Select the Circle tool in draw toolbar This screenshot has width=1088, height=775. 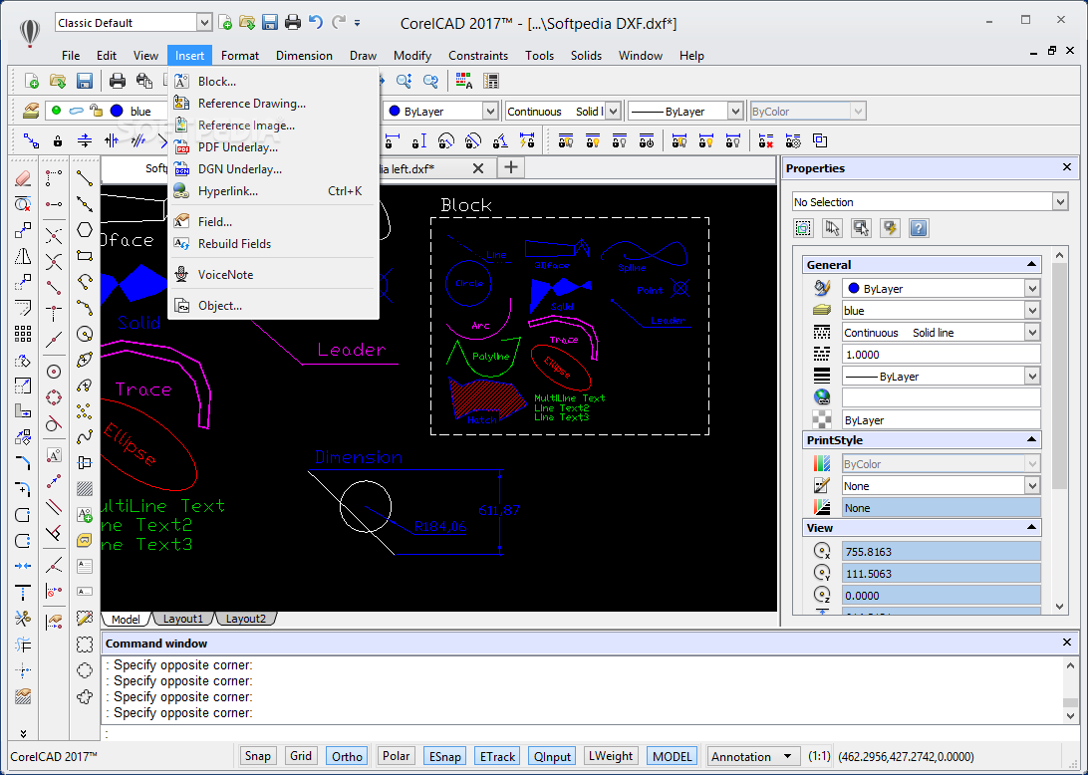[x=85, y=335]
